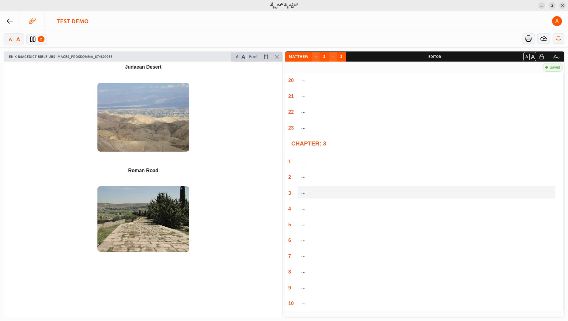
Task: Select the feather/pen editor icon
Action: click(x=32, y=21)
